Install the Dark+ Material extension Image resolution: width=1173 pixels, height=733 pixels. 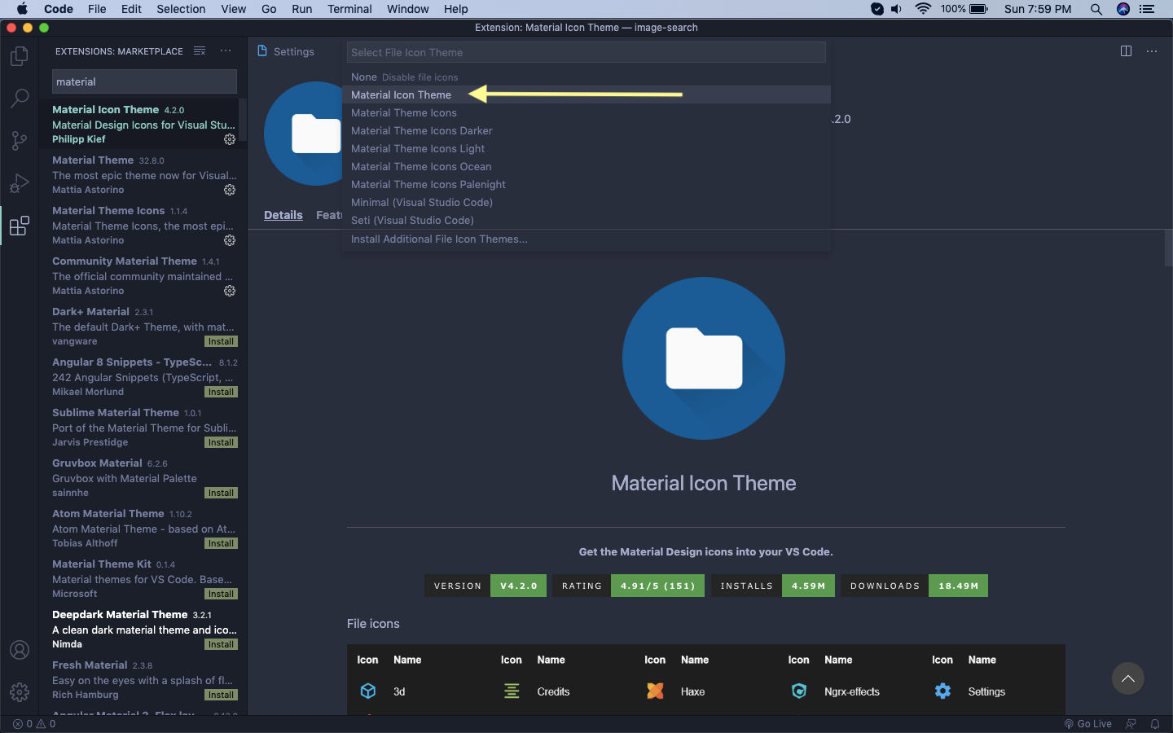pyautogui.click(x=221, y=341)
